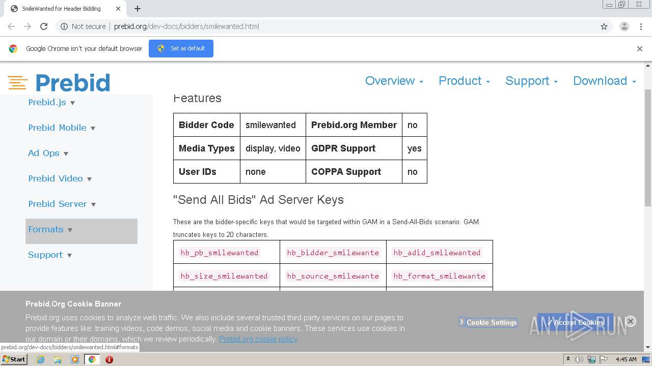The width and height of the screenshot is (652, 366).
Task: Show hidden system tray icons
Action: [568, 359]
